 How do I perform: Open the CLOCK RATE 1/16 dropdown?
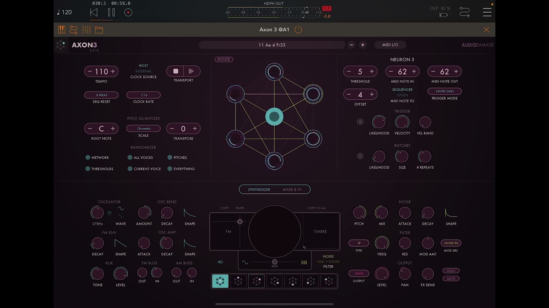coord(144,95)
